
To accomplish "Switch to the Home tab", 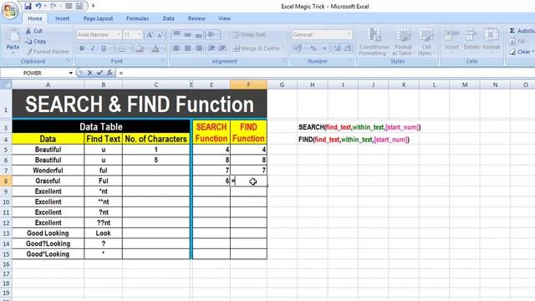I will tap(35, 18).
